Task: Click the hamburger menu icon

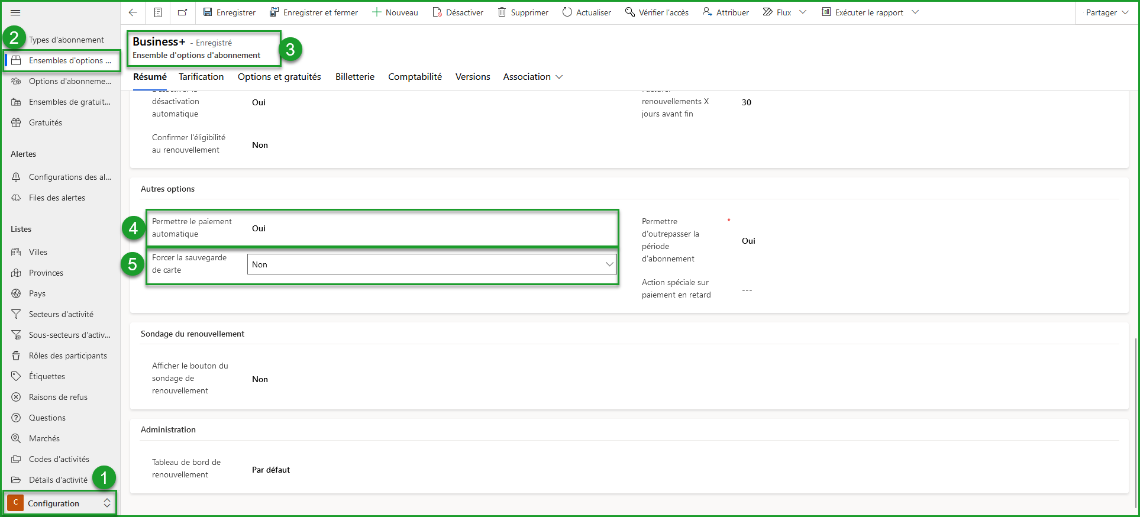Action: pyautogui.click(x=15, y=12)
